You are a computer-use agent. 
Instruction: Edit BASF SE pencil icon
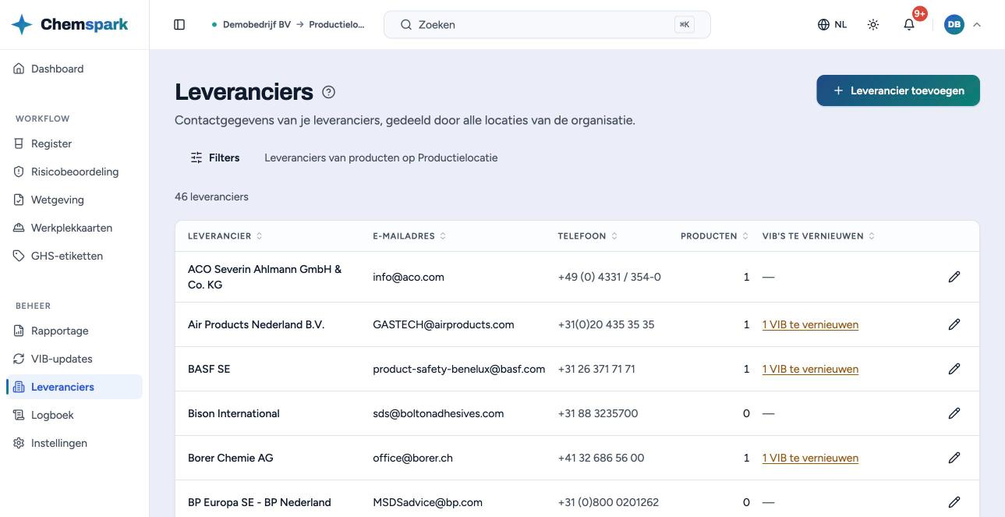tap(954, 369)
